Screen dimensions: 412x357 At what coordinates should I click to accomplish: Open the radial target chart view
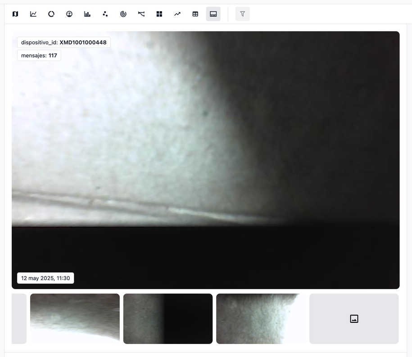coord(123,14)
